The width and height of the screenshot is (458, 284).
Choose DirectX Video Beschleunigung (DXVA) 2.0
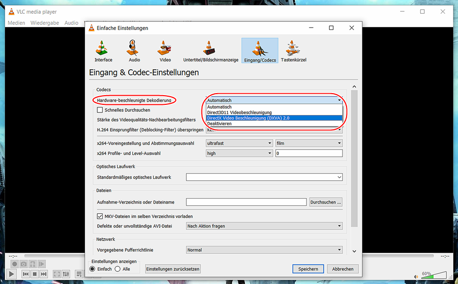point(274,118)
